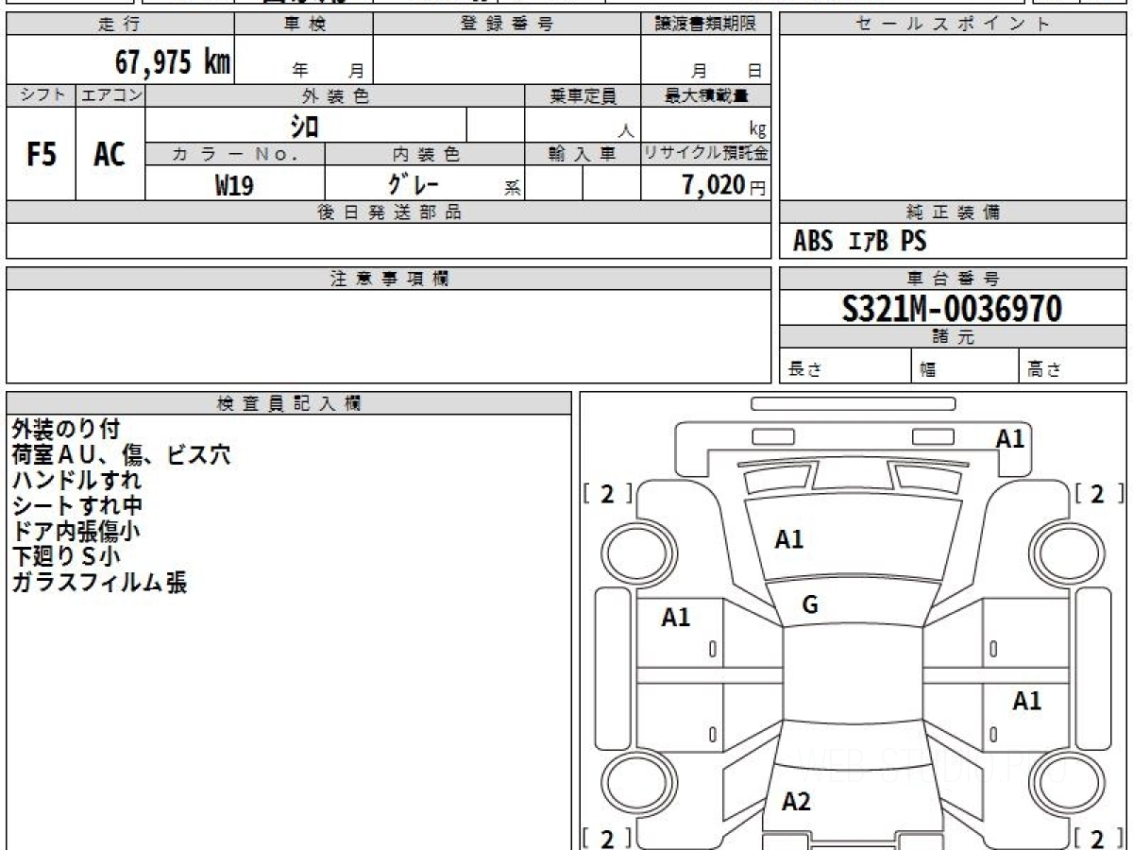Viewport: 1133px width, 850px height.
Task: Click the A1 mark on the hood
Action: (789, 540)
